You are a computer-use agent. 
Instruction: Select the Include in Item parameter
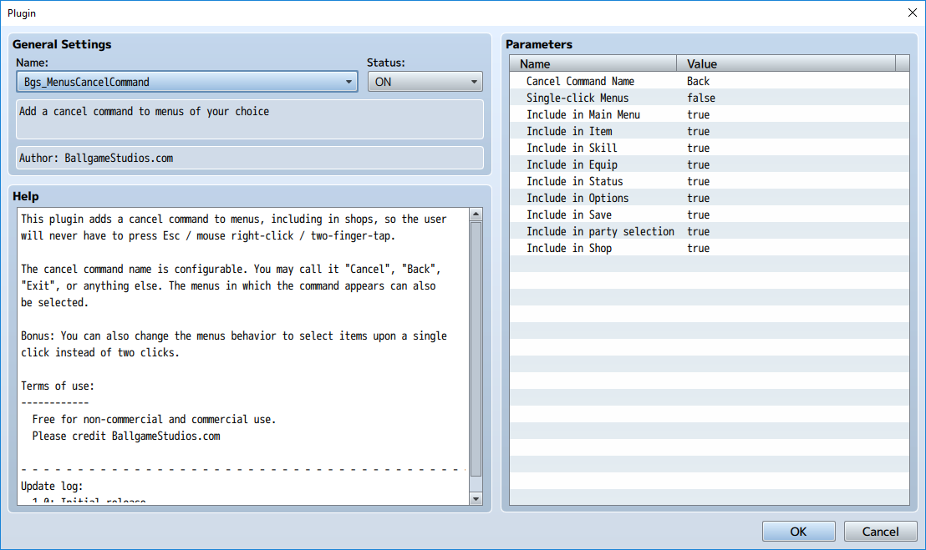(709, 132)
